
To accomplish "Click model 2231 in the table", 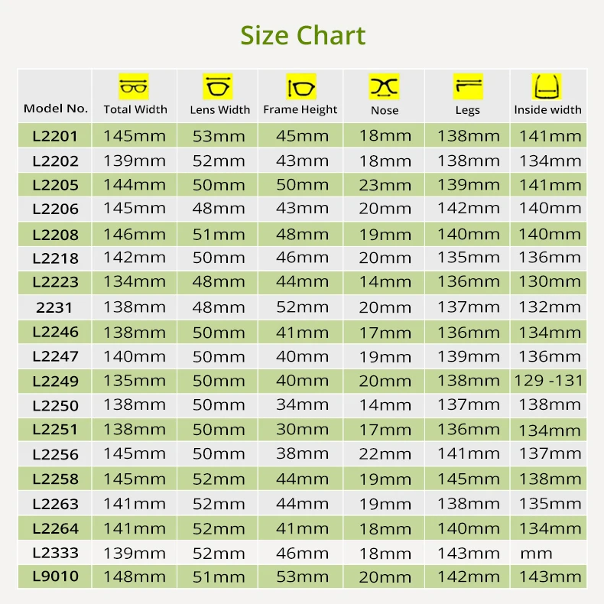I will coord(54,307).
